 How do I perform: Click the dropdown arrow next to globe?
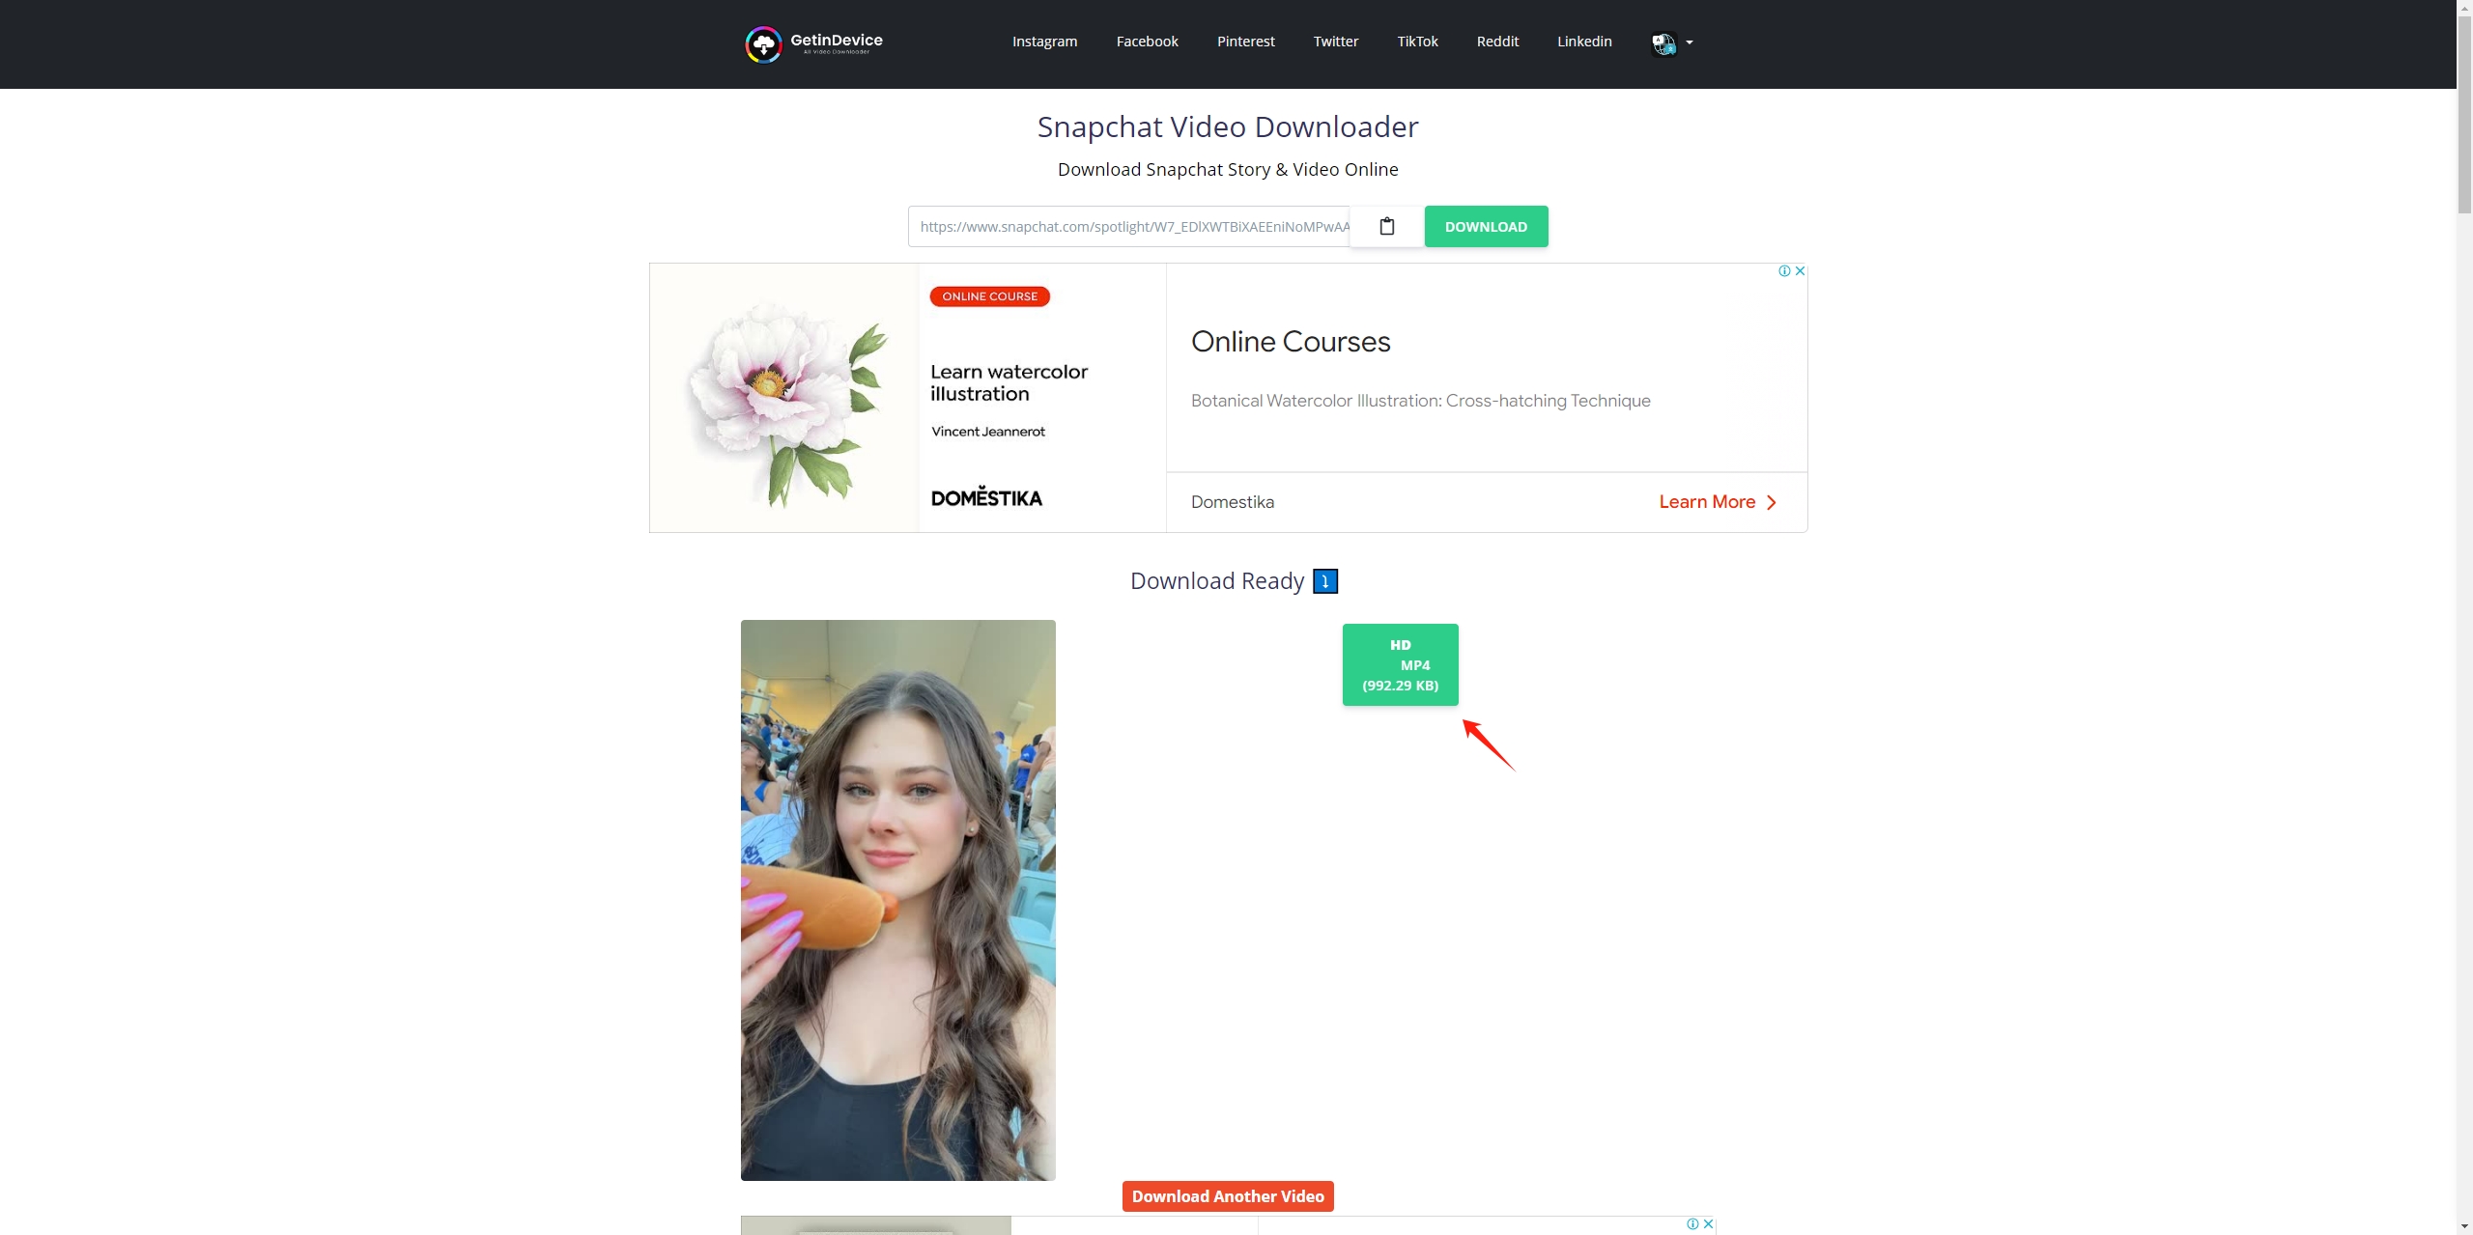point(1690,42)
